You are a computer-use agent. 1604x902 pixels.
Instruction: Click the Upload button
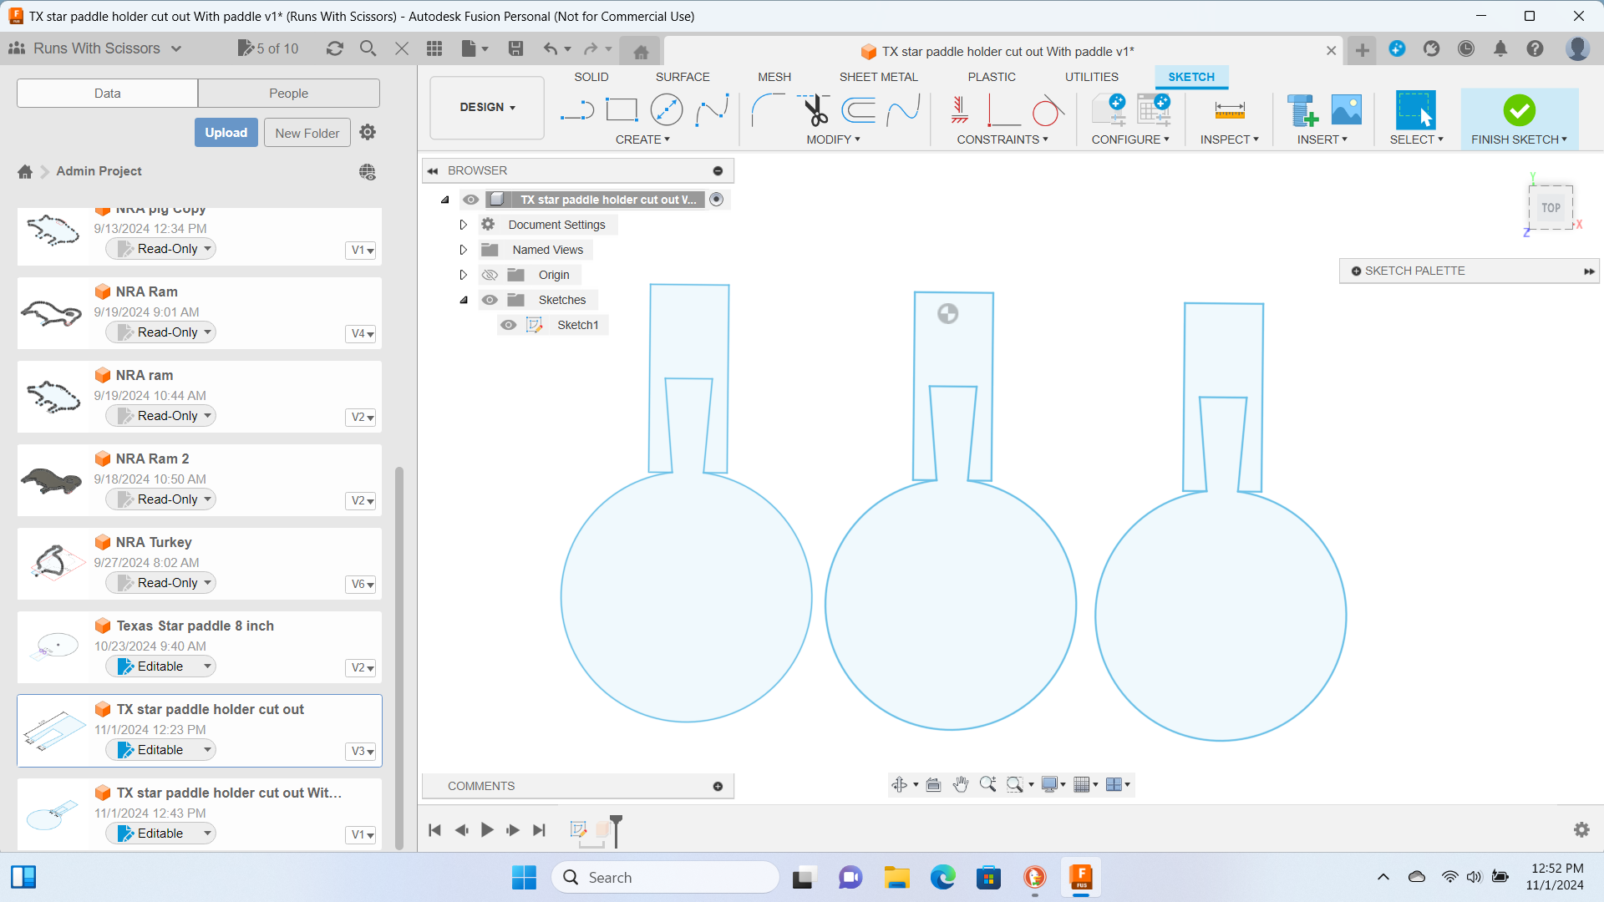click(x=226, y=132)
